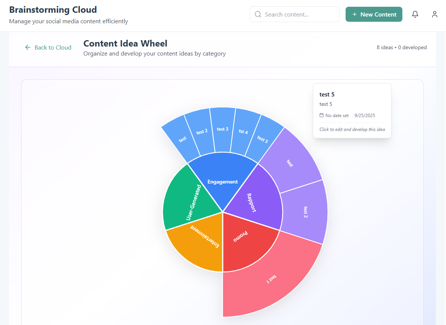Click the calendar icon in the test 5 card
446x325 pixels.
[321, 115]
